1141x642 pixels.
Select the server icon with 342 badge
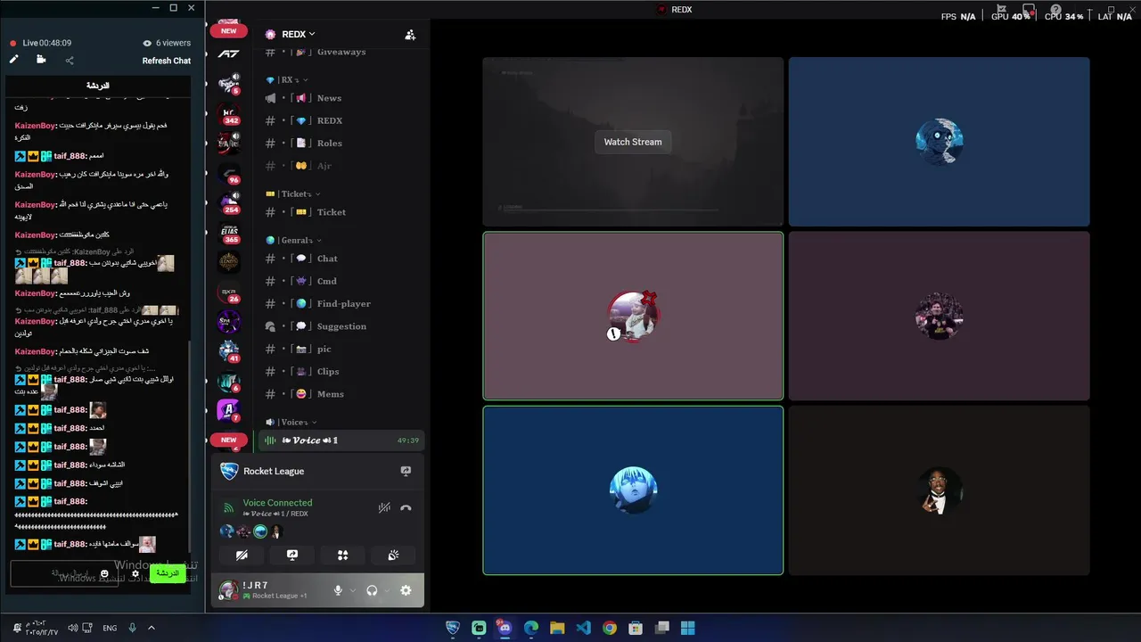click(229, 114)
